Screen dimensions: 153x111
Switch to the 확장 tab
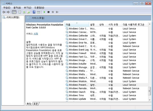(29, 104)
